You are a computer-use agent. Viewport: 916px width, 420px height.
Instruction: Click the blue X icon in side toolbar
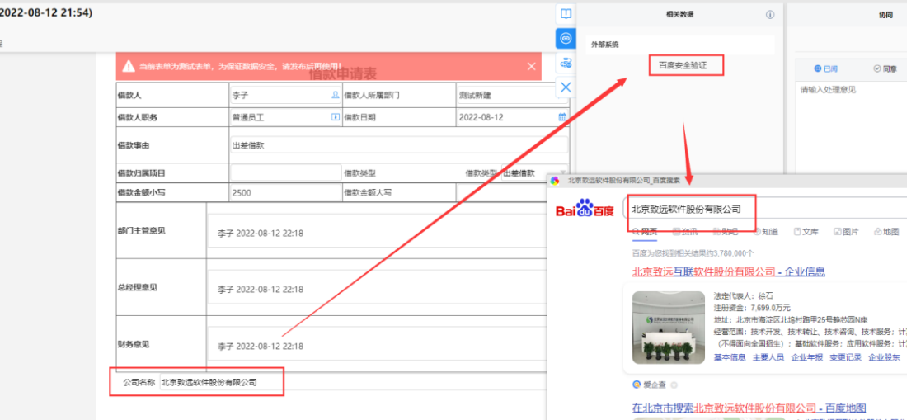[x=566, y=87]
